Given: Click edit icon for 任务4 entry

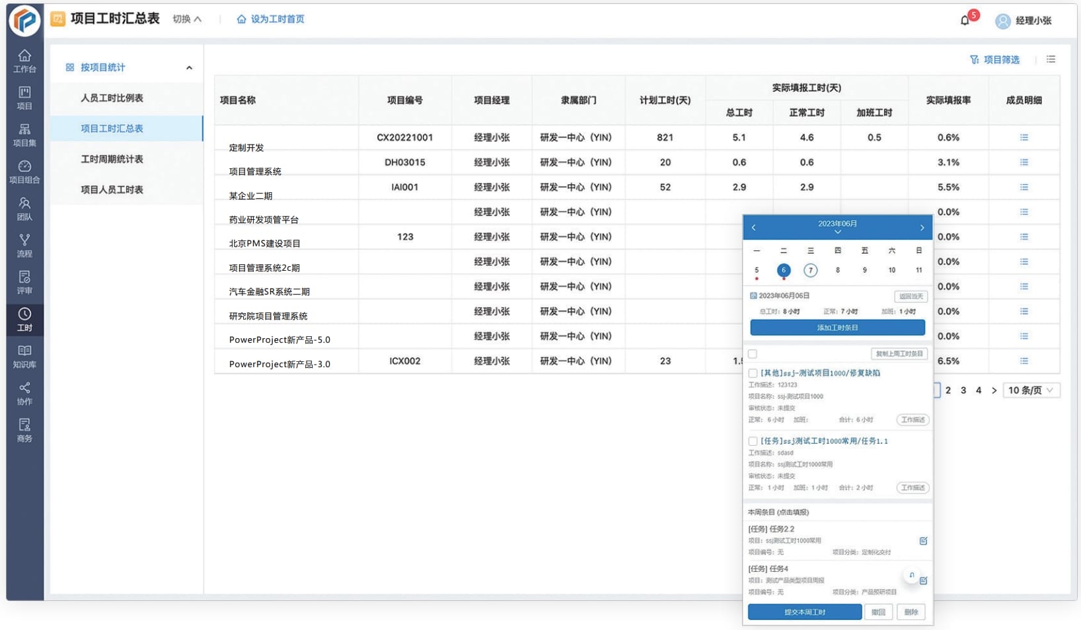Looking at the screenshot, I should pos(923,580).
